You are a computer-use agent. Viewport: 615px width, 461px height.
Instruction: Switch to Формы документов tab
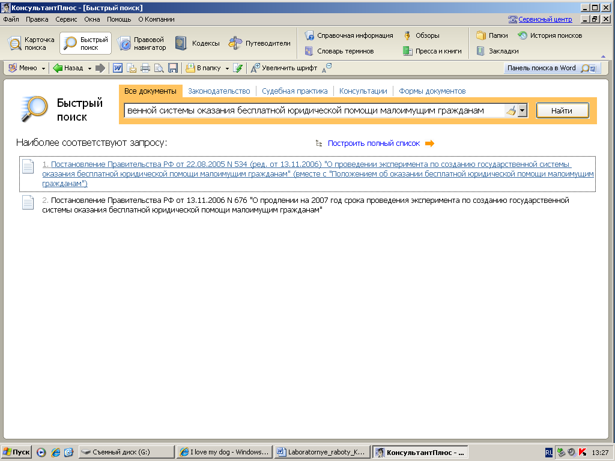(432, 91)
